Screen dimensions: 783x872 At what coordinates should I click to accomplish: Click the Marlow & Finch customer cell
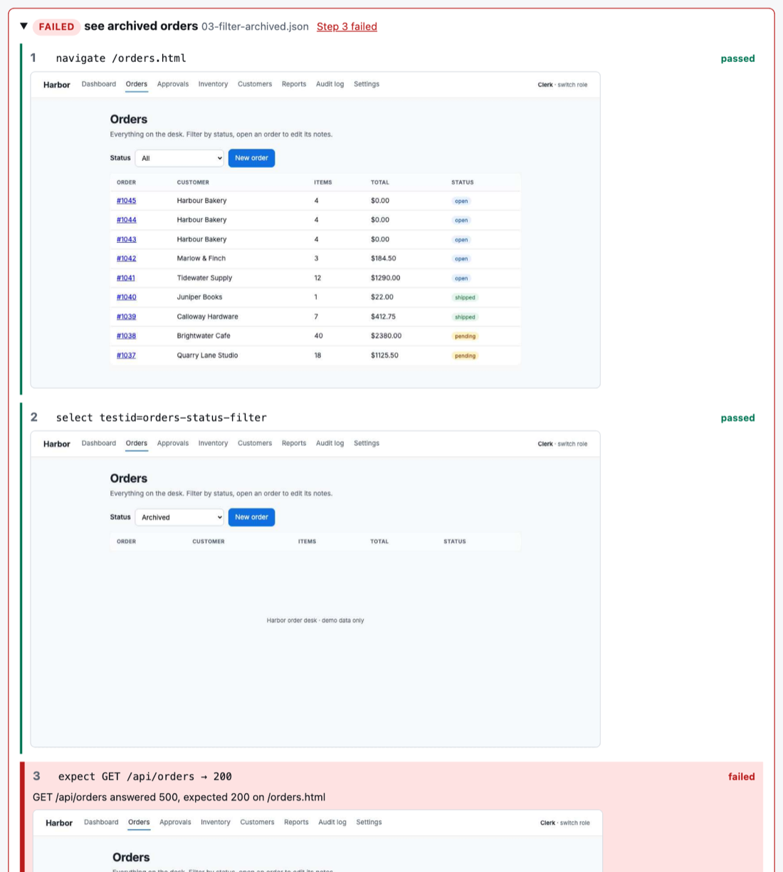(x=201, y=259)
